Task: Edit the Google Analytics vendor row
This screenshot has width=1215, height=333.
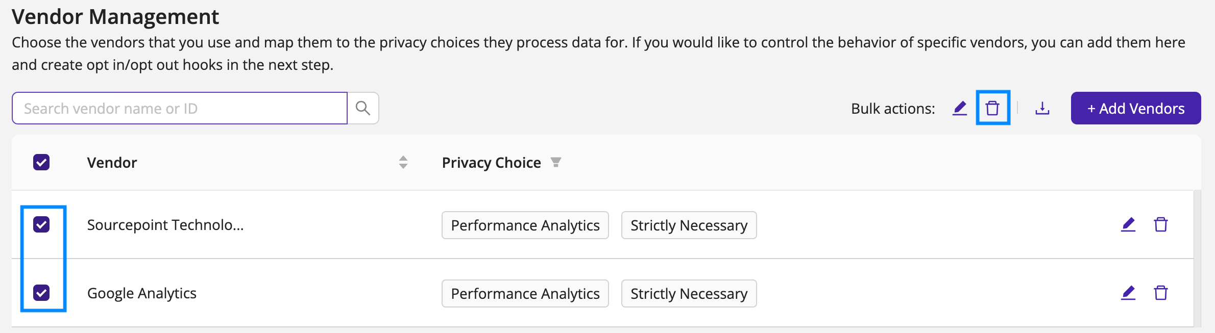Action: (x=1128, y=293)
